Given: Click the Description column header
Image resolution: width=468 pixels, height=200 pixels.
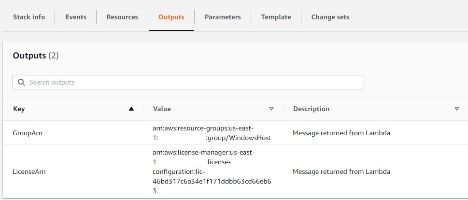Looking at the screenshot, I should [312, 109].
